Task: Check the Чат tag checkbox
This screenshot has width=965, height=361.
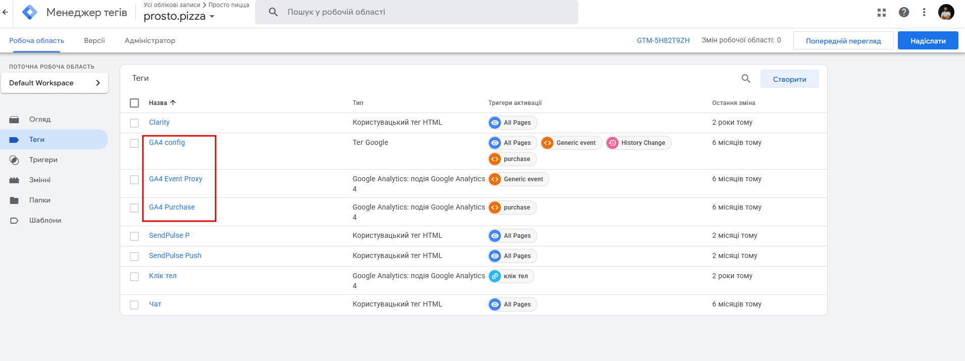Action: [134, 305]
